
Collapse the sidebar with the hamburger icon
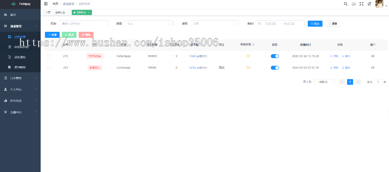tap(46, 4)
